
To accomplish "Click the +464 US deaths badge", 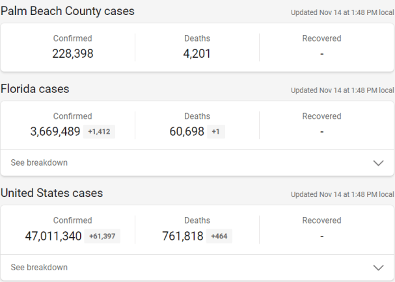I will (219, 236).
